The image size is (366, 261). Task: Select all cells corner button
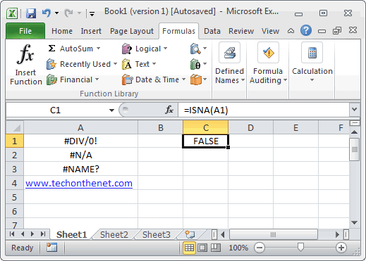(x=15, y=127)
